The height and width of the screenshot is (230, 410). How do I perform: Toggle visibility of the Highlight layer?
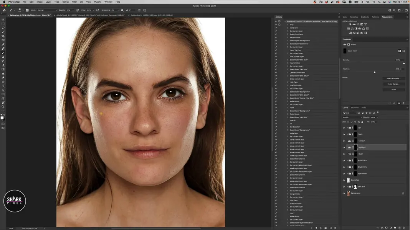(x=344, y=147)
